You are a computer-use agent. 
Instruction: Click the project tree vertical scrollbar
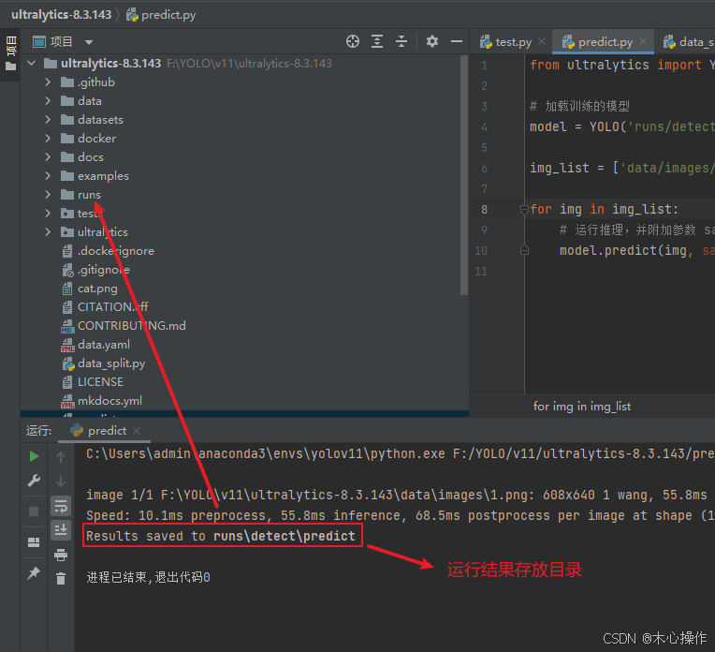(464, 176)
